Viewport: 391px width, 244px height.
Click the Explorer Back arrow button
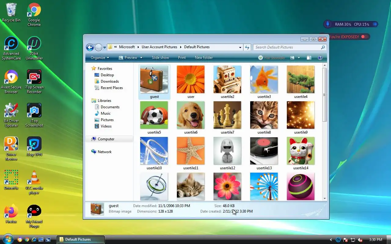pos(90,47)
